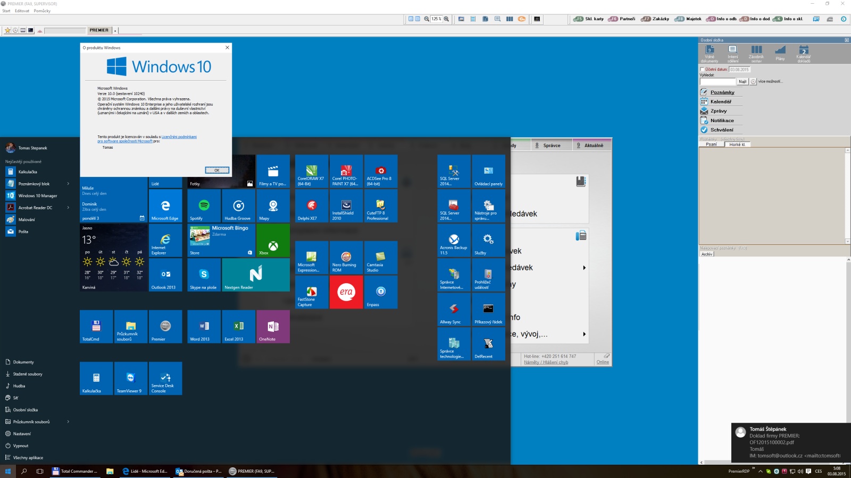Open Kalendář in Osobní složka
The height and width of the screenshot is (478, 851).
(721, 101)
